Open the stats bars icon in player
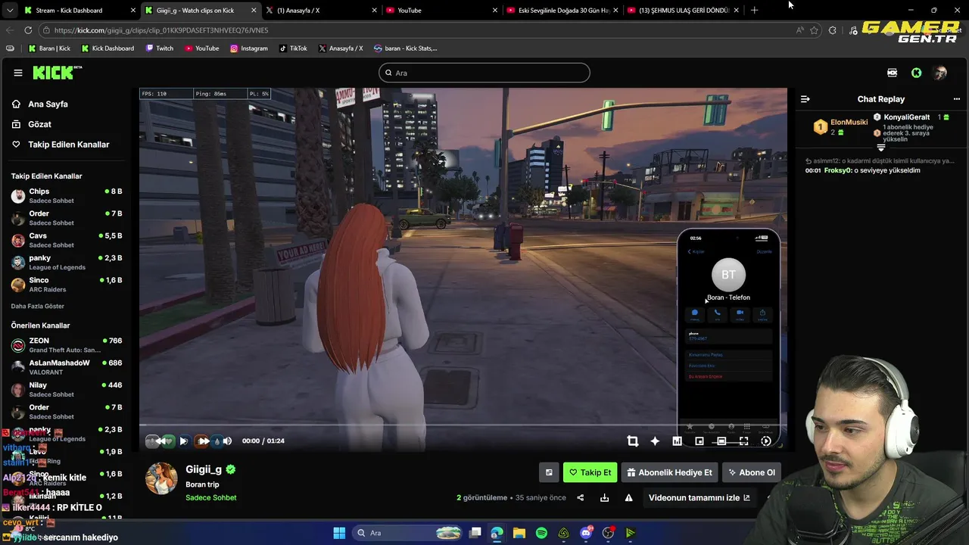The image size is (969, 545). [x=677, y=441]
